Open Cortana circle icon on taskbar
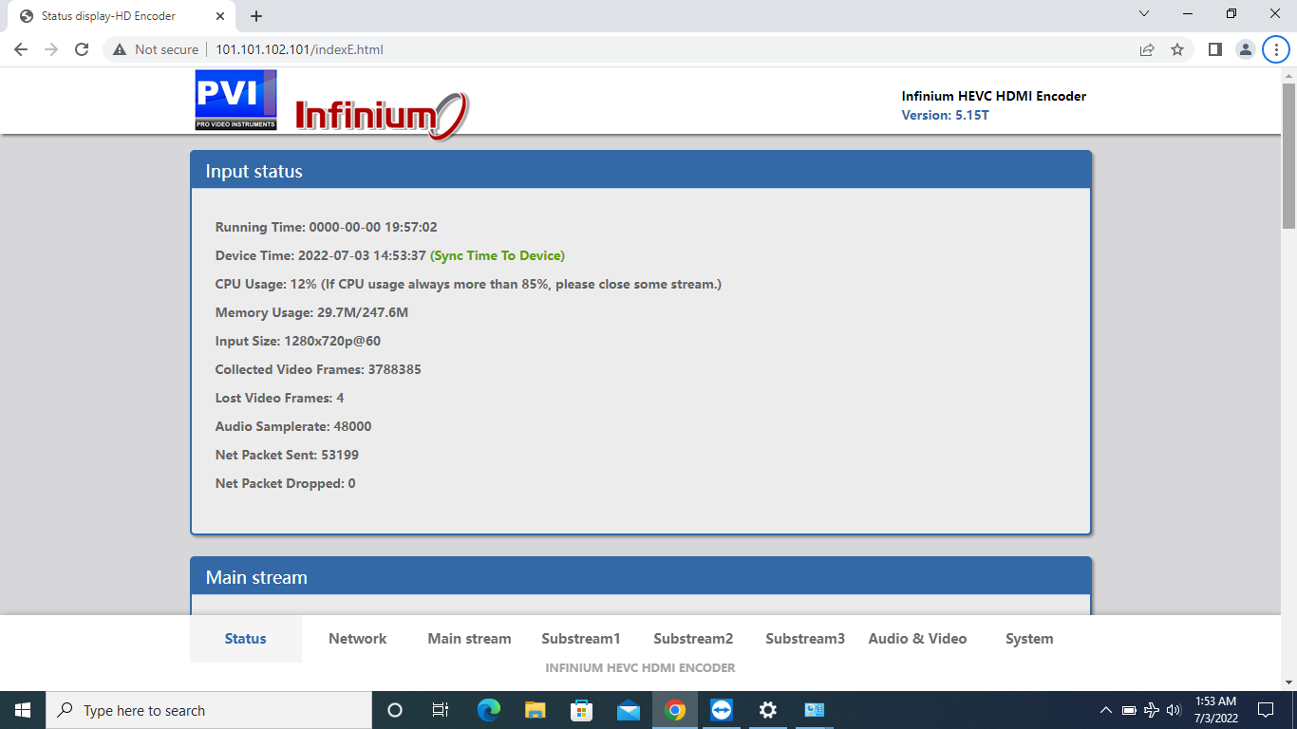 click(x=395, y=710)
